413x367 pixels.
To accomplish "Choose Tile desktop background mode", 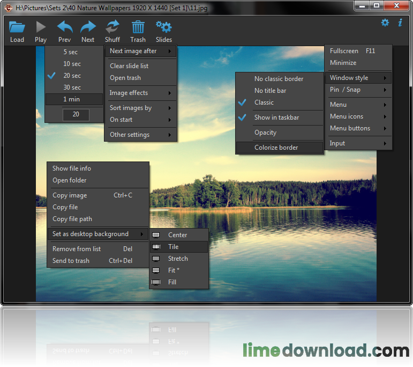I will [x=174, y=247].
